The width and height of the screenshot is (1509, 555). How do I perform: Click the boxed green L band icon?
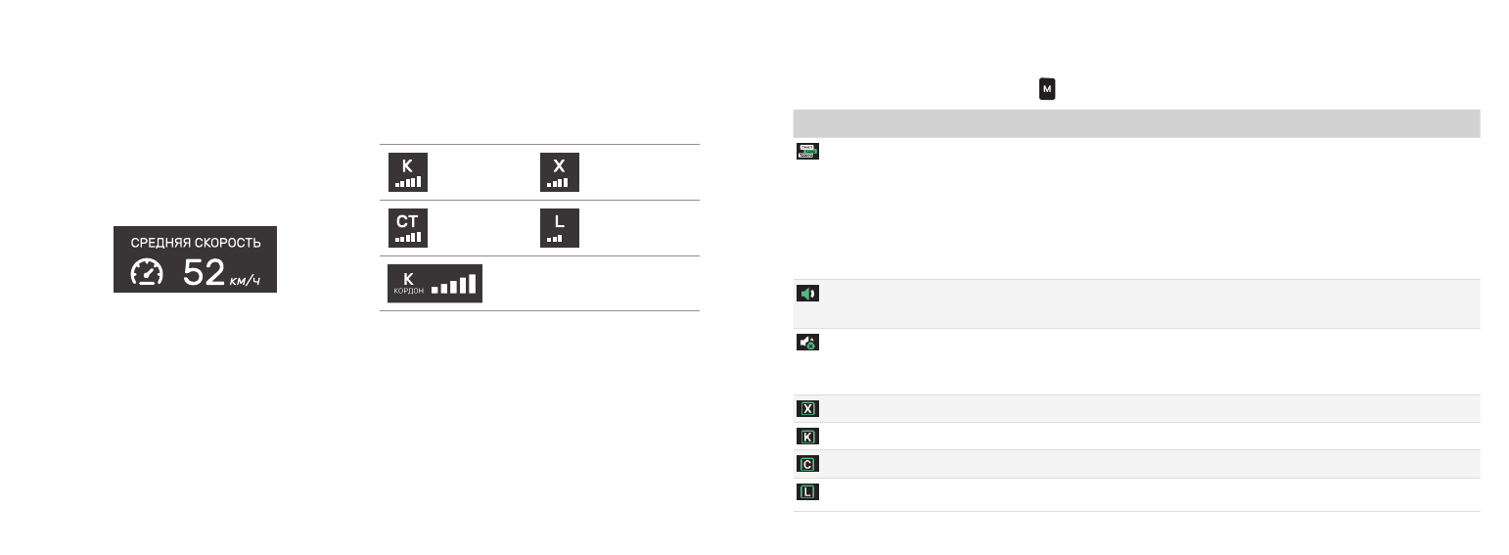pyautogui.click(x=807, y=492)
